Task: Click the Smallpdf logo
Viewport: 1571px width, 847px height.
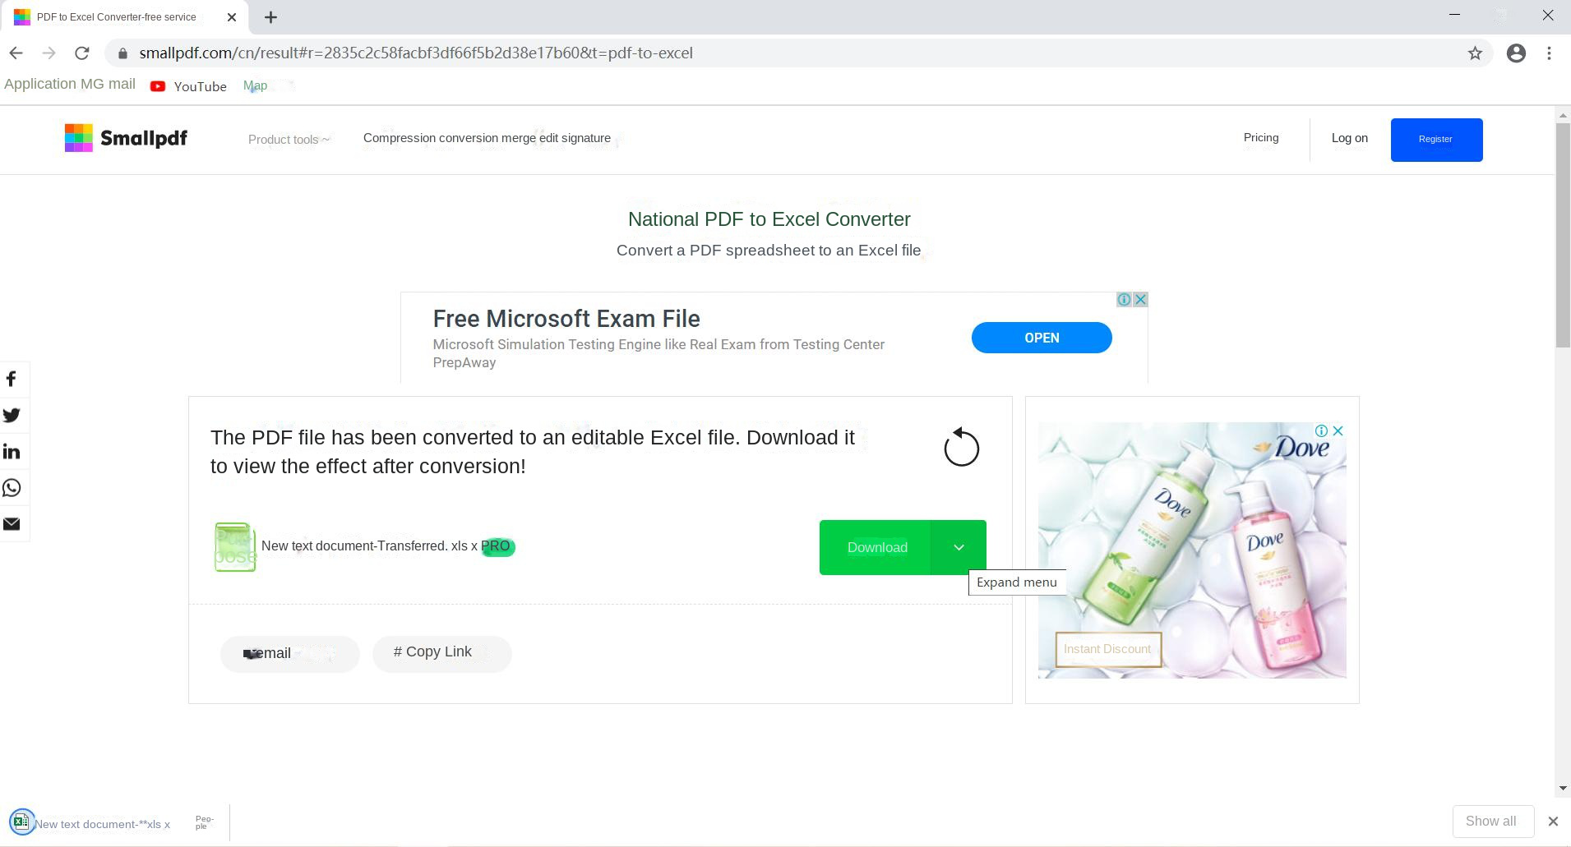Action: (126, 138)
